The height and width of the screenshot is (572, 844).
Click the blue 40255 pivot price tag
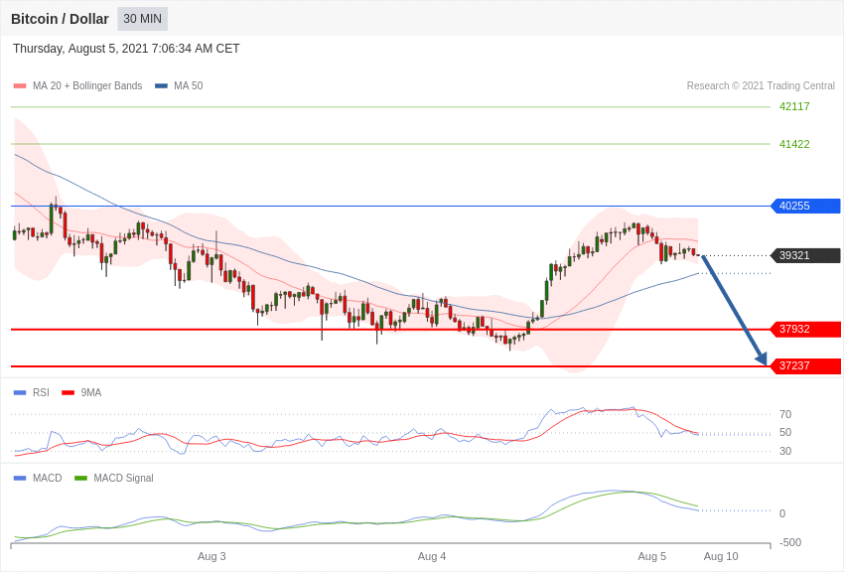(x=806, y=206)
